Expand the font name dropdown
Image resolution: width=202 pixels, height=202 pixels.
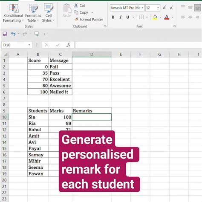click(x=142, y=8)
